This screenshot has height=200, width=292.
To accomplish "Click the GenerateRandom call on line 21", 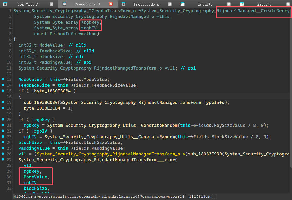I will (112, 125).
